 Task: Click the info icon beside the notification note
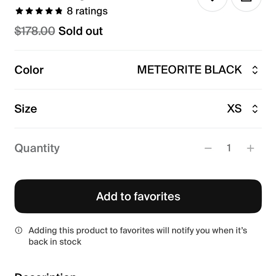click(19, 230)
